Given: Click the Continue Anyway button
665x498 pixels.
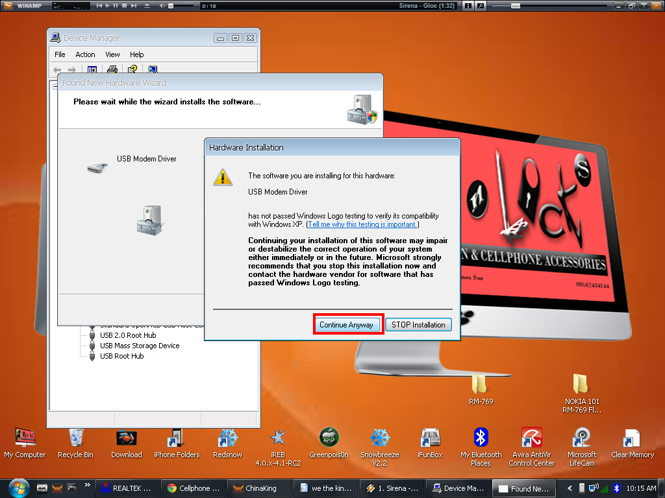Looking at the screenshot, I should pyautogui.click(x=346, y=325).
